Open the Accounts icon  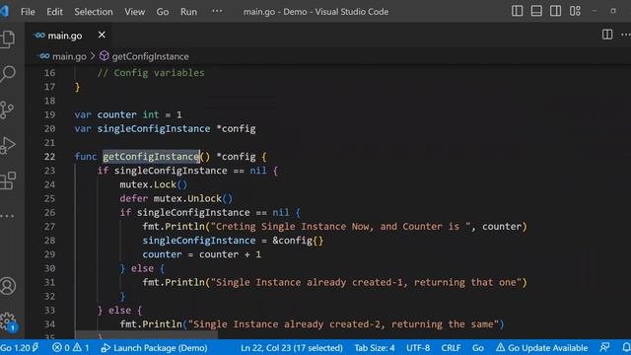click(x=7, y=286)
